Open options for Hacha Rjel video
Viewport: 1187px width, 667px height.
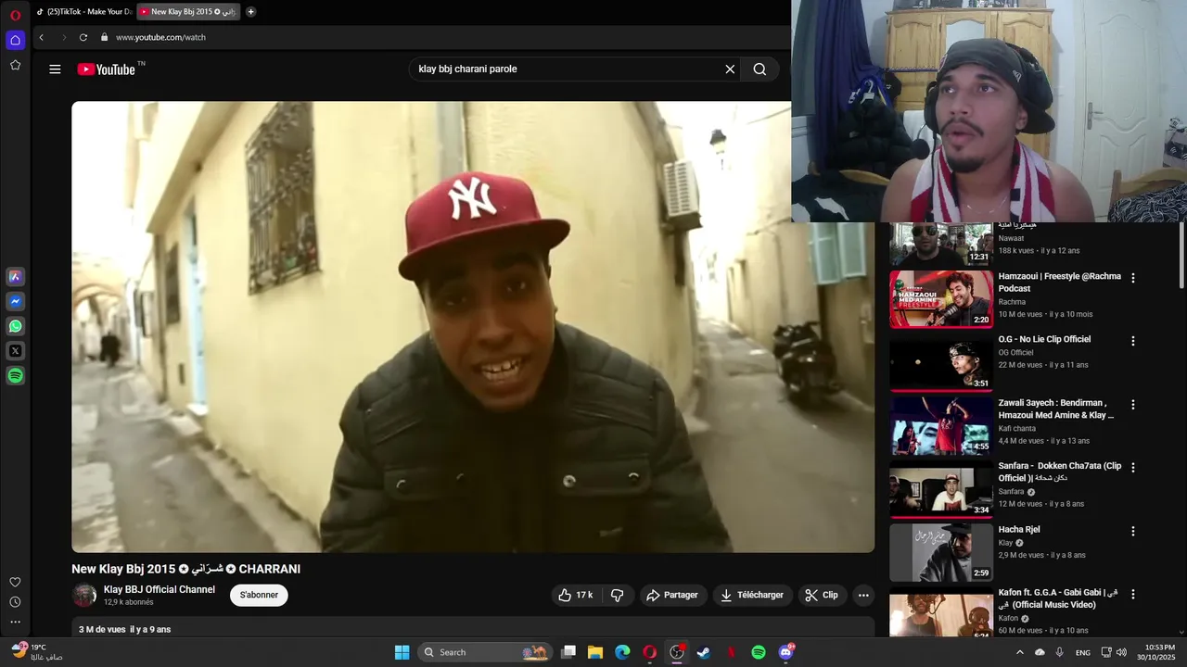click(x=1132, y=532)
